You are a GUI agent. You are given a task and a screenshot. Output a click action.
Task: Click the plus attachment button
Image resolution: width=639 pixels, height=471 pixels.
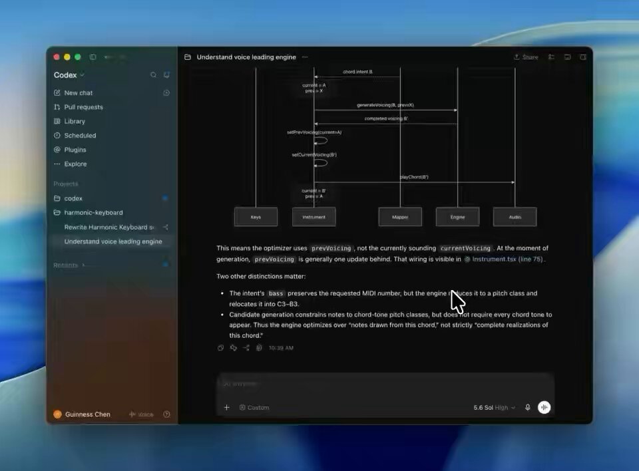(x=227, y=407)
